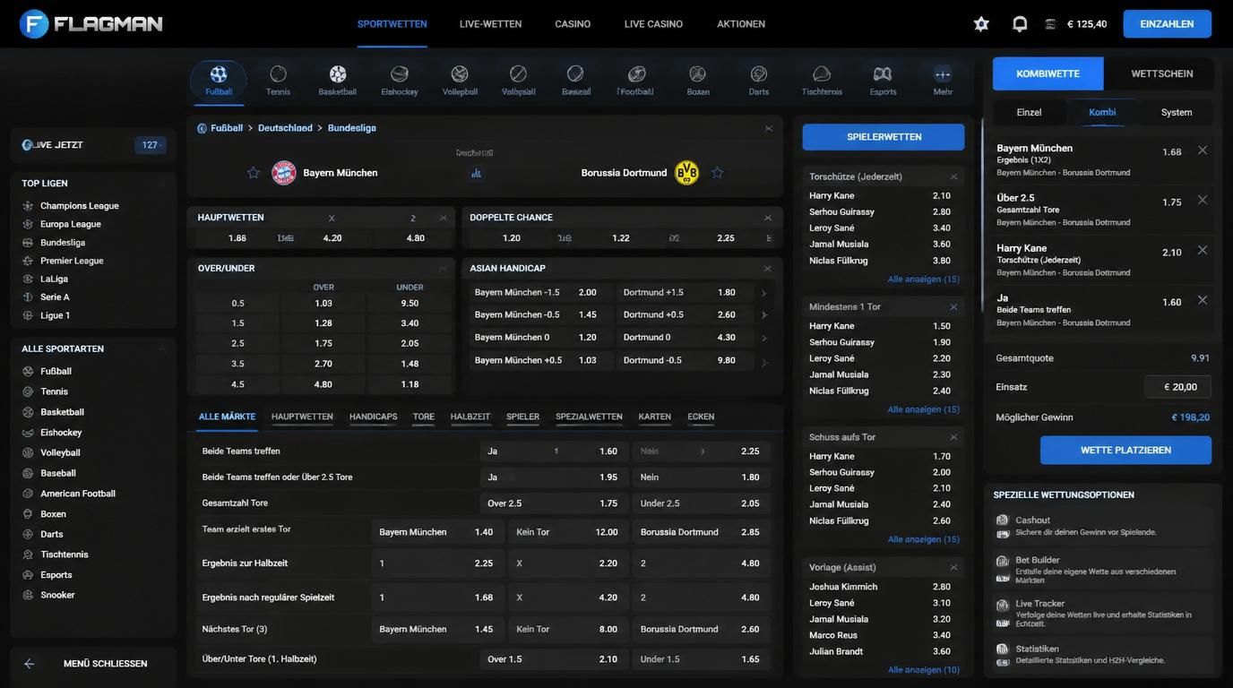1233x688 pixels.
Task: Switch to the Wettschein tab
Action: coord(1161,73)
